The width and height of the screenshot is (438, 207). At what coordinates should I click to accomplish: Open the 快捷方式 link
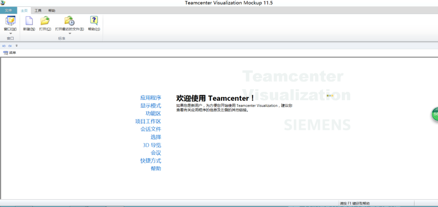pyautogui.click(x=150, y=161)
